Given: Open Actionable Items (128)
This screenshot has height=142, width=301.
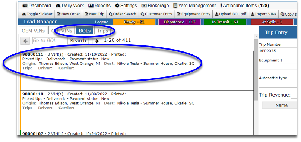Looking at the screenshot, I should tap(244, 6).
